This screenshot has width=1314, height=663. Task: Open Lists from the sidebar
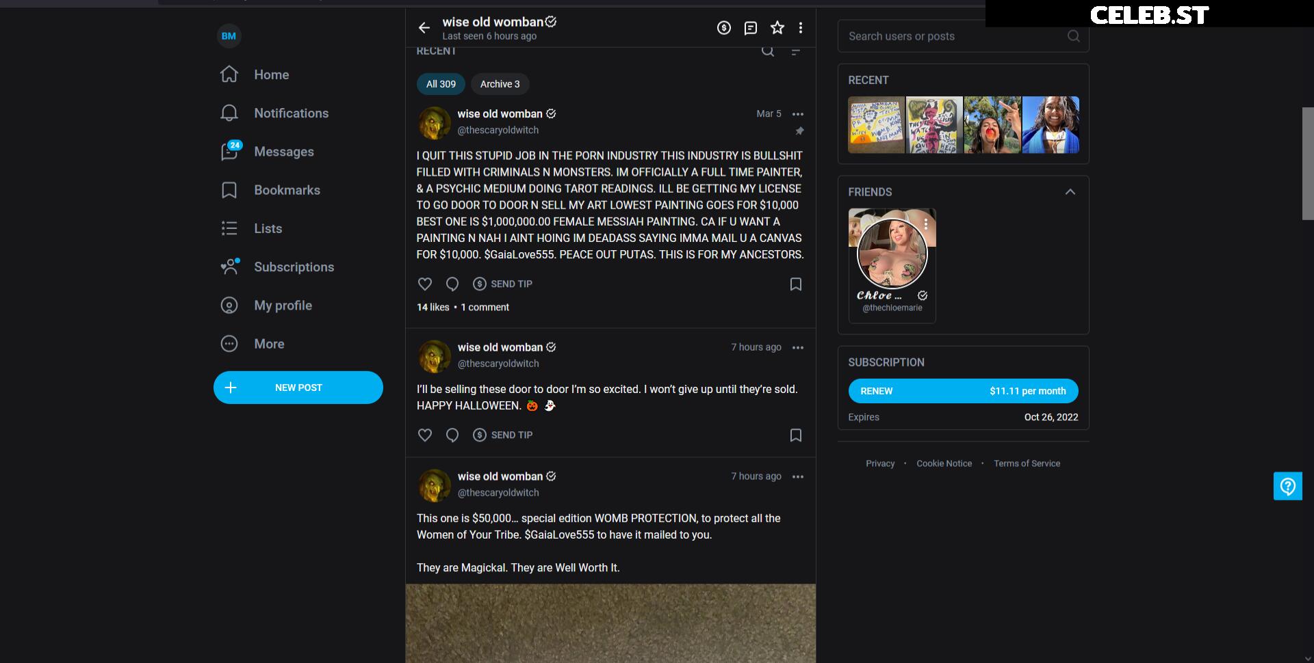251,228
